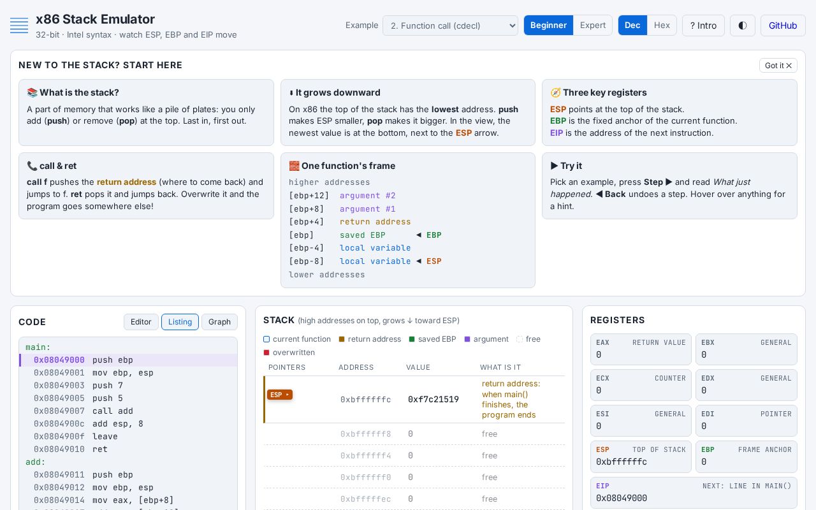Screen dimensions: 816x510
Task: Click stack row address 0xbfffffec
Action: pyautogui.click(x=366, y=499)
